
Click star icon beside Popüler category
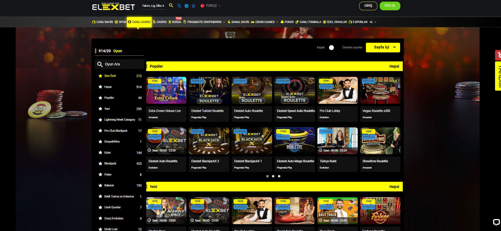click(100, 98)
